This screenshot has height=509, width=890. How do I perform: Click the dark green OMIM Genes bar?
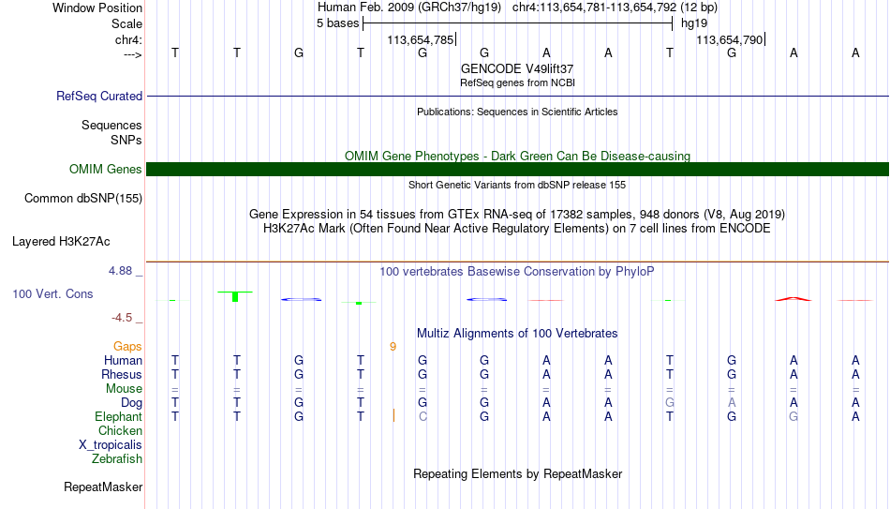[x=518, y=170]
